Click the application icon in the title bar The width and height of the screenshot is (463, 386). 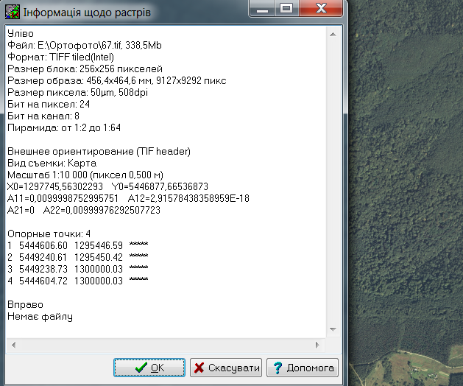tap(12, 12)
